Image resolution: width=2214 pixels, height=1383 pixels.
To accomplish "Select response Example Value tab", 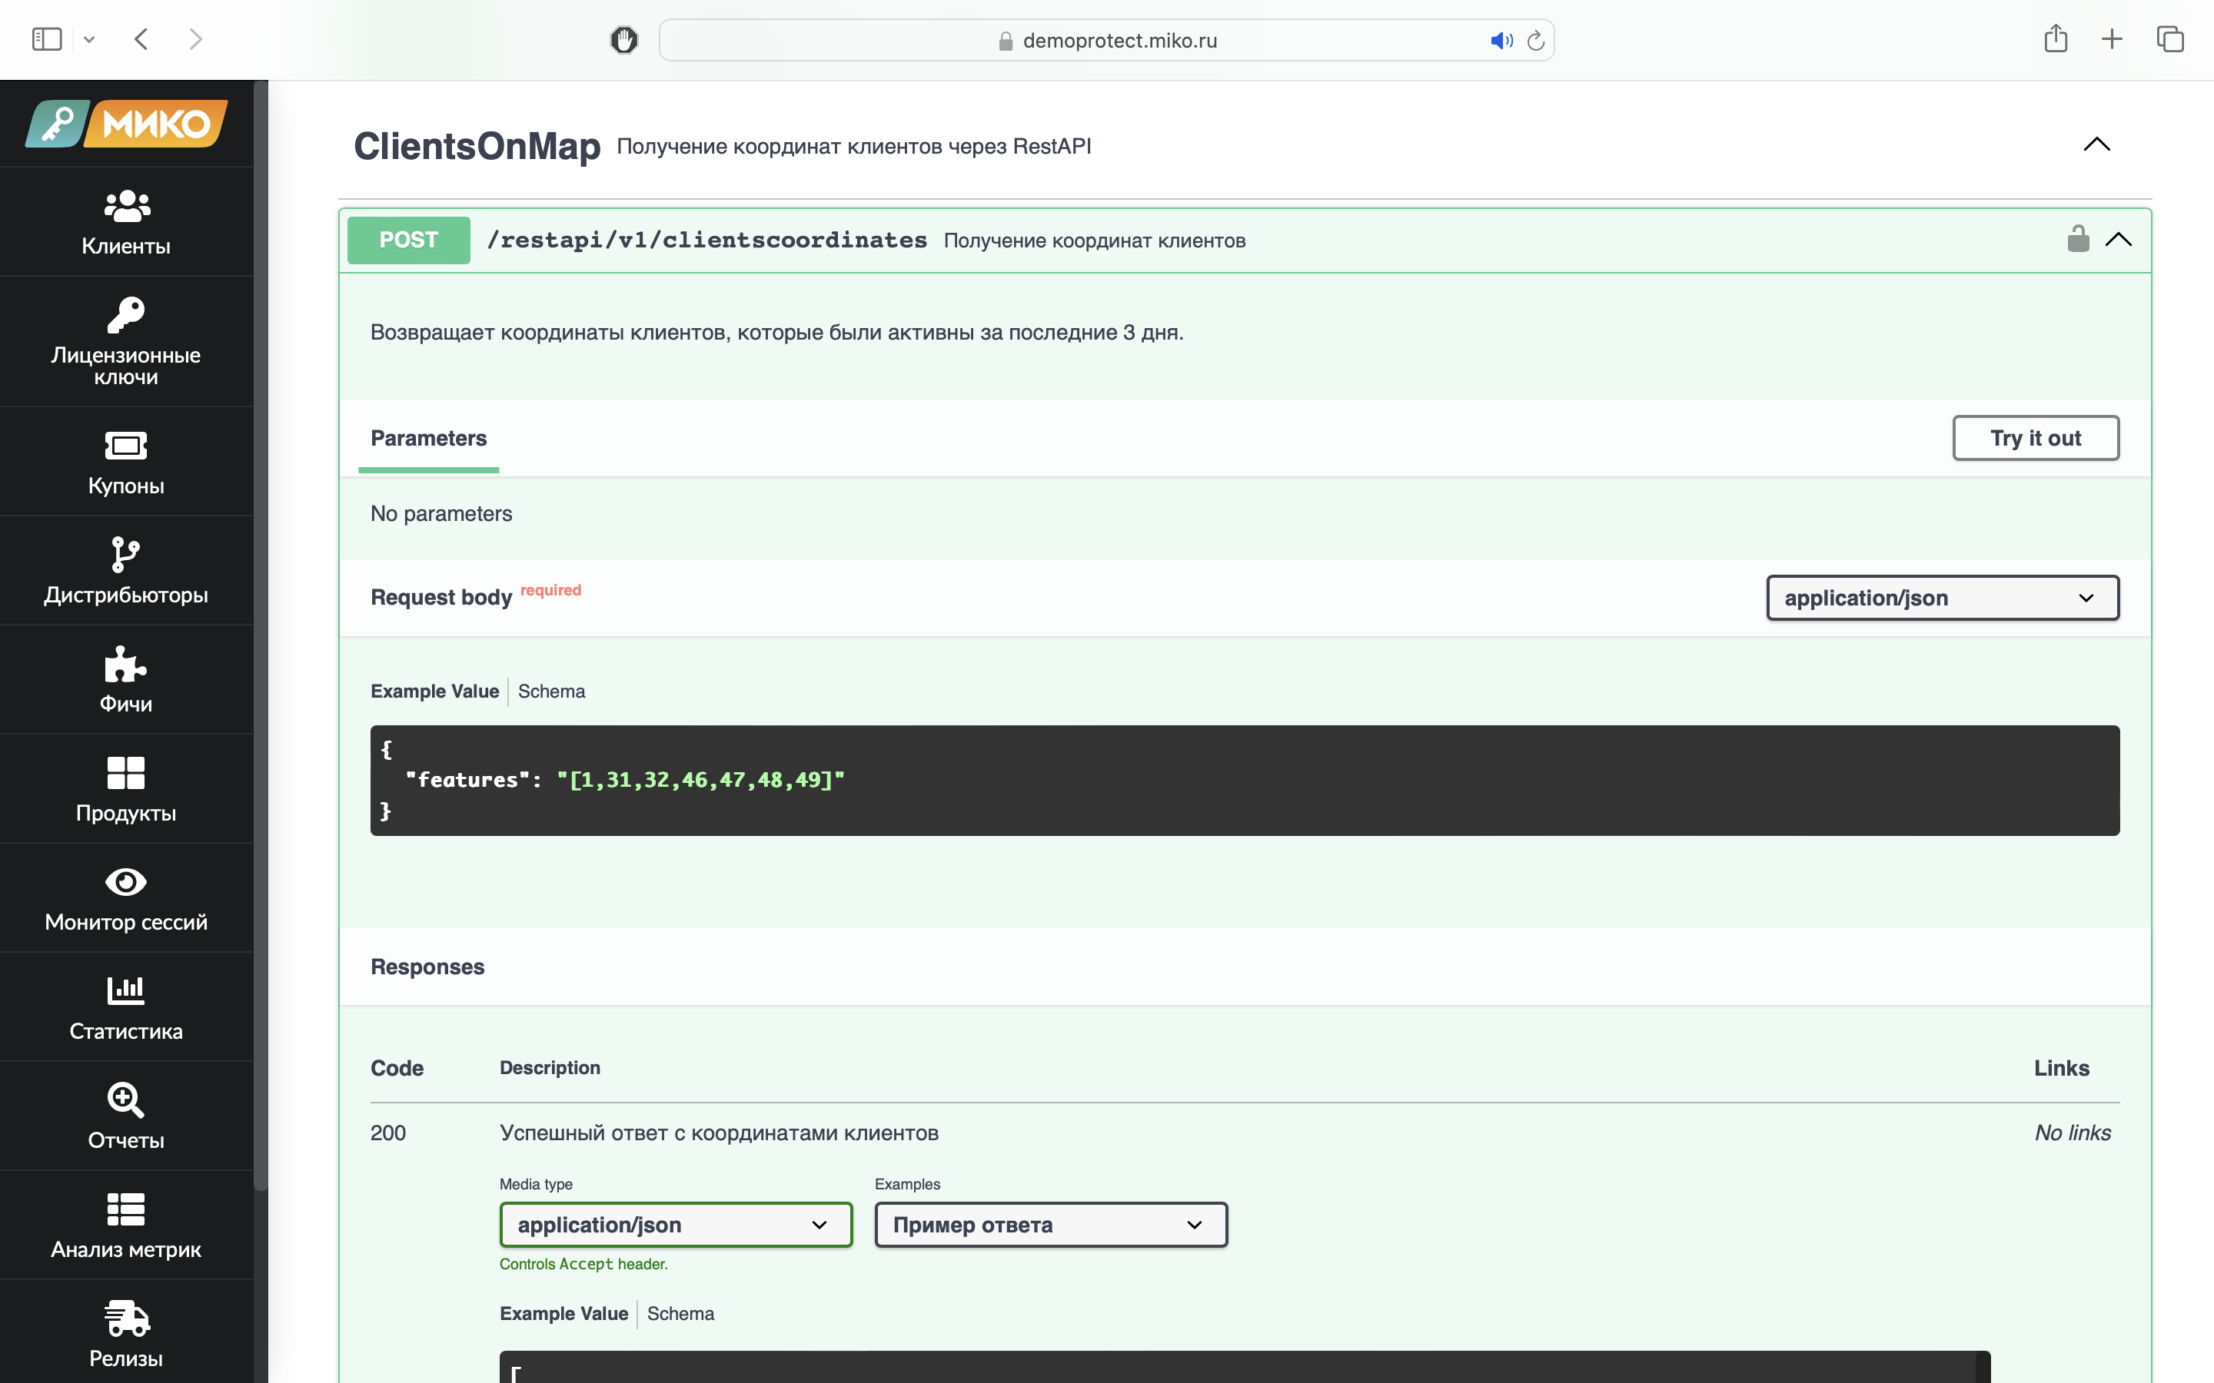I will 563,1314.
